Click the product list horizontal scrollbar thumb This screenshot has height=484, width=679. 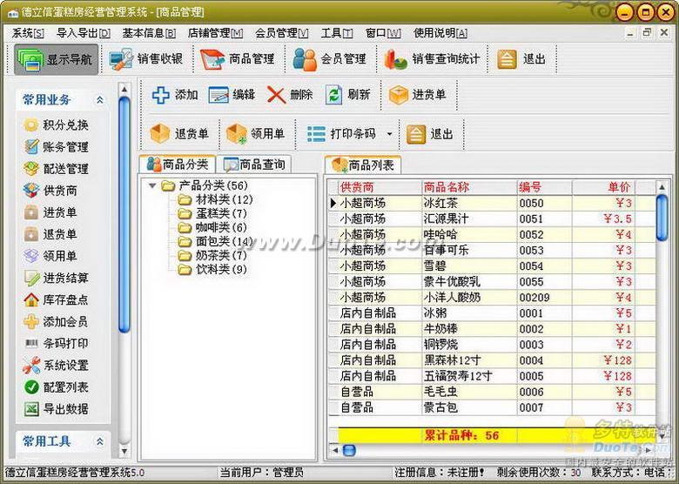coord(349,450)
